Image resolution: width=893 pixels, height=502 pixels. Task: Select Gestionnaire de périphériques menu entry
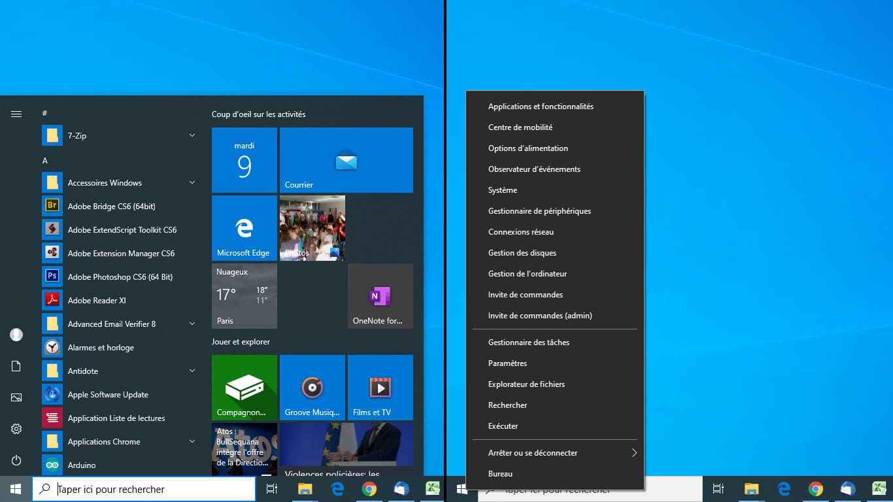[539, 211]
